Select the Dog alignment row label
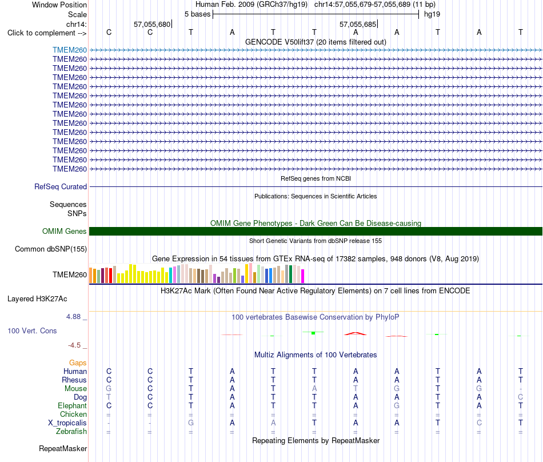 [80, 397]
